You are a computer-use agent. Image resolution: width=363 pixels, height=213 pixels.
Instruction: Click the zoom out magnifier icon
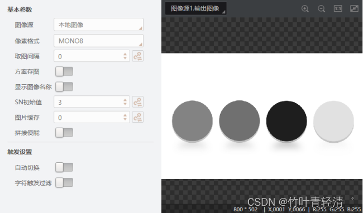point(321,9)
